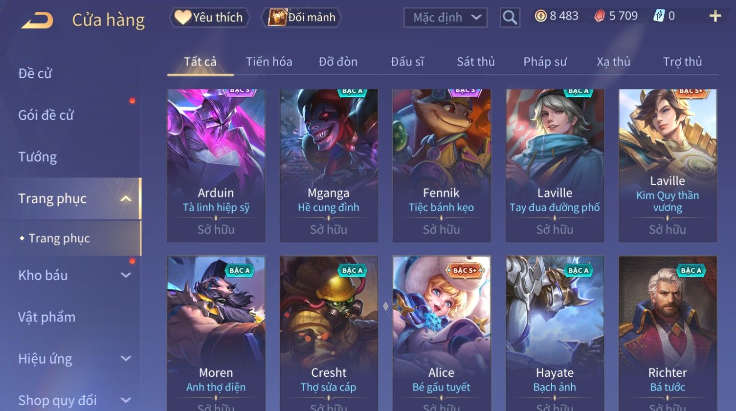The image size is (736, 411).
Task: Tap the gold coin balance icon
Action: coord(540,16)
